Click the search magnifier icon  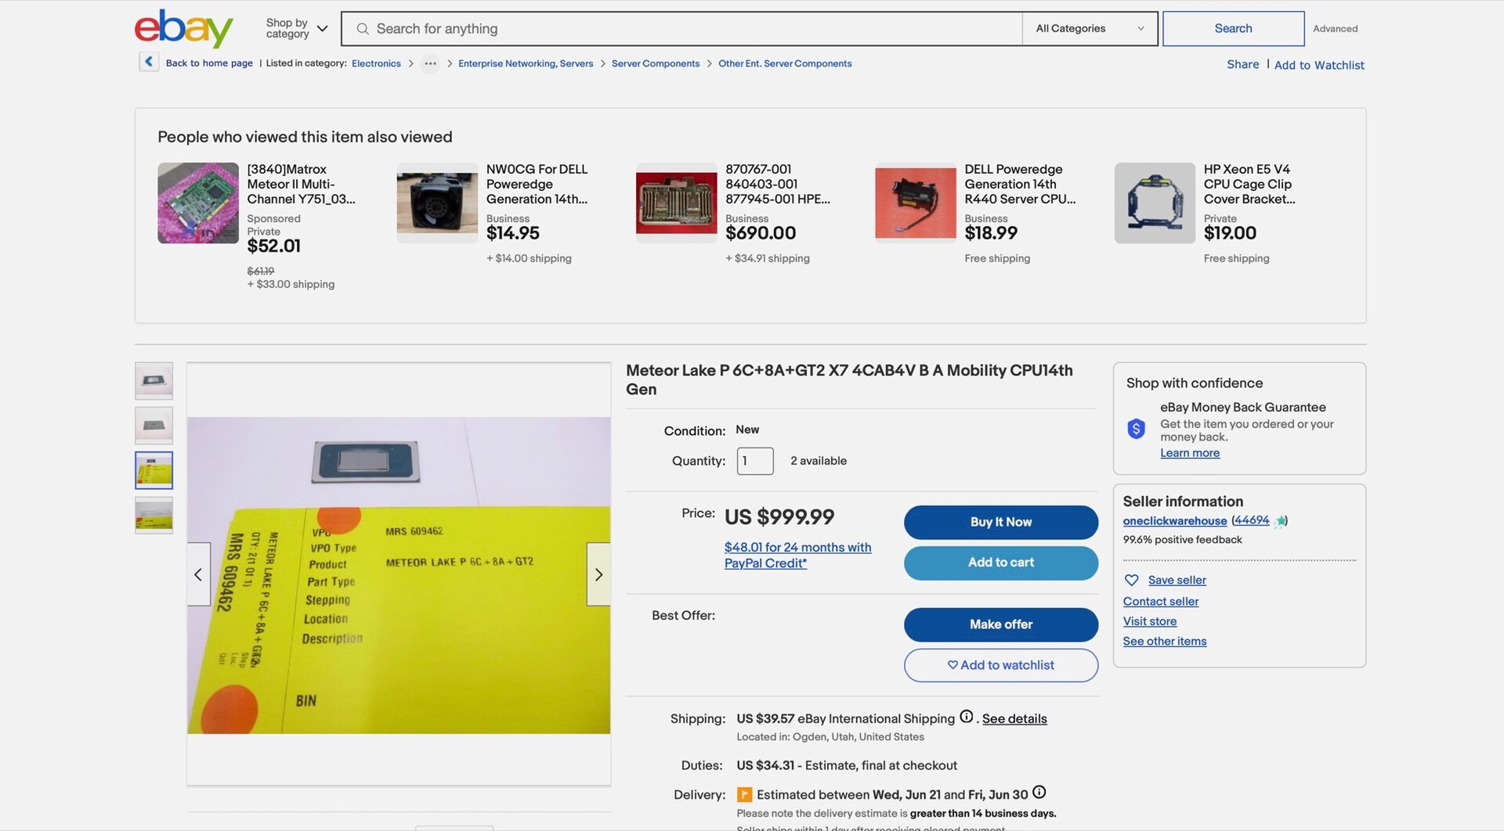coord(363,29)
